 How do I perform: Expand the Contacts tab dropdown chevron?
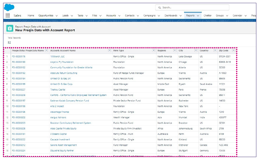[138, 16]
